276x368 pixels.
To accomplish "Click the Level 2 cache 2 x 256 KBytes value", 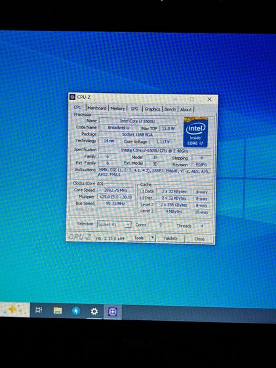I will (174, 205).
